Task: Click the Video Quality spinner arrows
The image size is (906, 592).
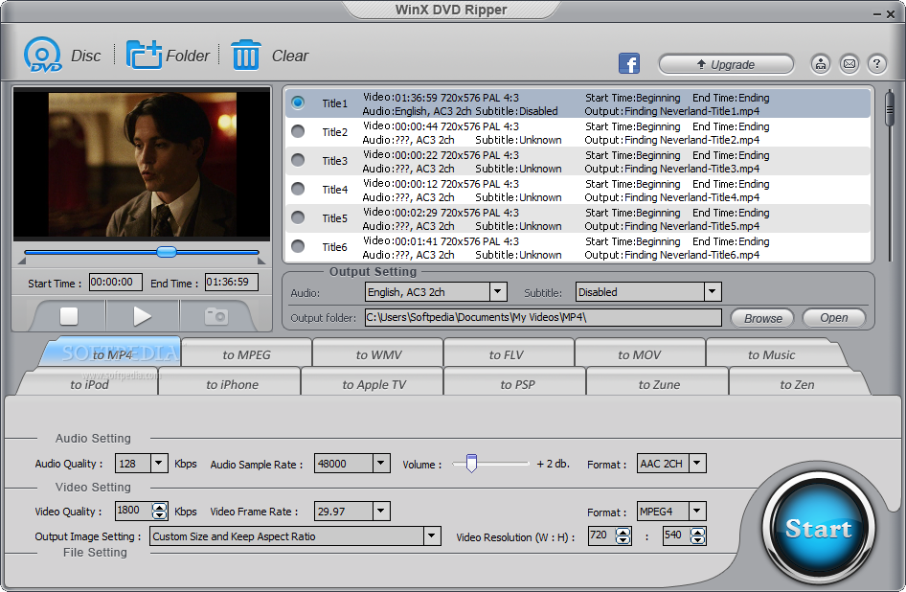Action: (x=160, y=512)
